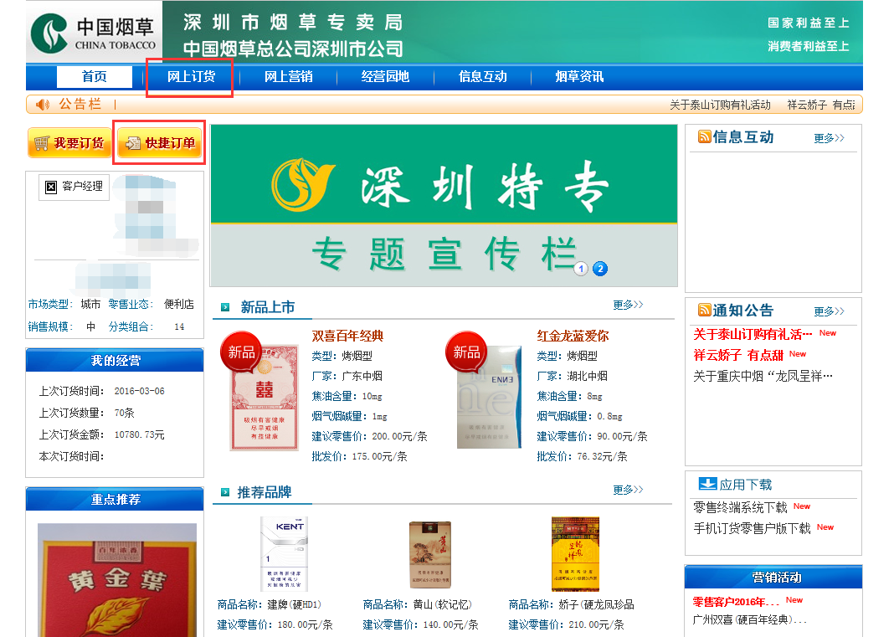Click last order amount 10780.73元
Screen dimensions: 894x637
(139, 434)
